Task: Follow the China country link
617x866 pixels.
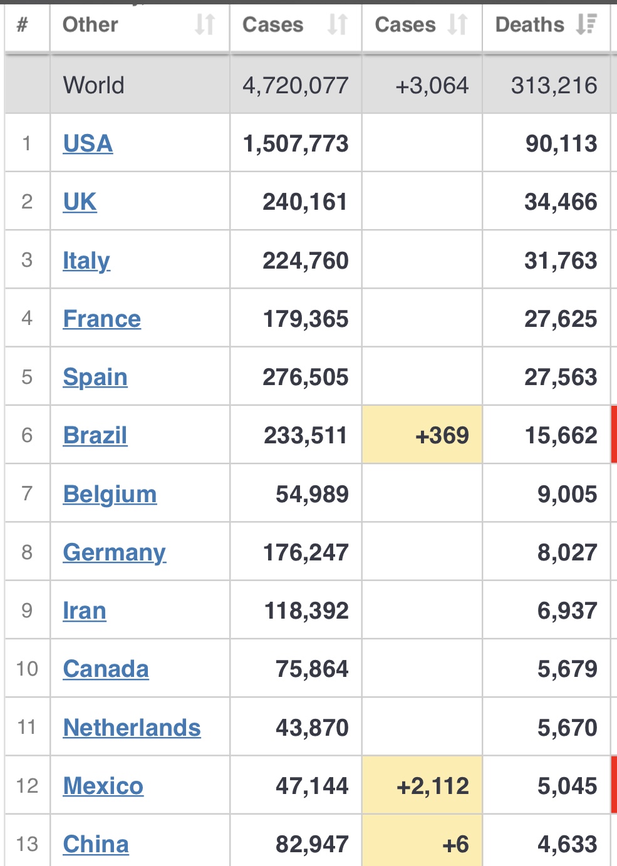Action: 96,844
